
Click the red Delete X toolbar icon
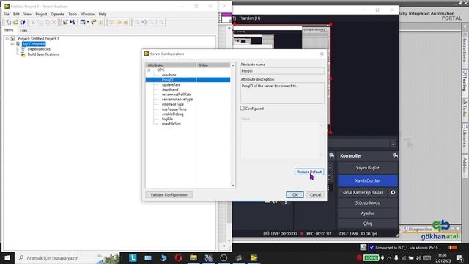click(54, 22)
